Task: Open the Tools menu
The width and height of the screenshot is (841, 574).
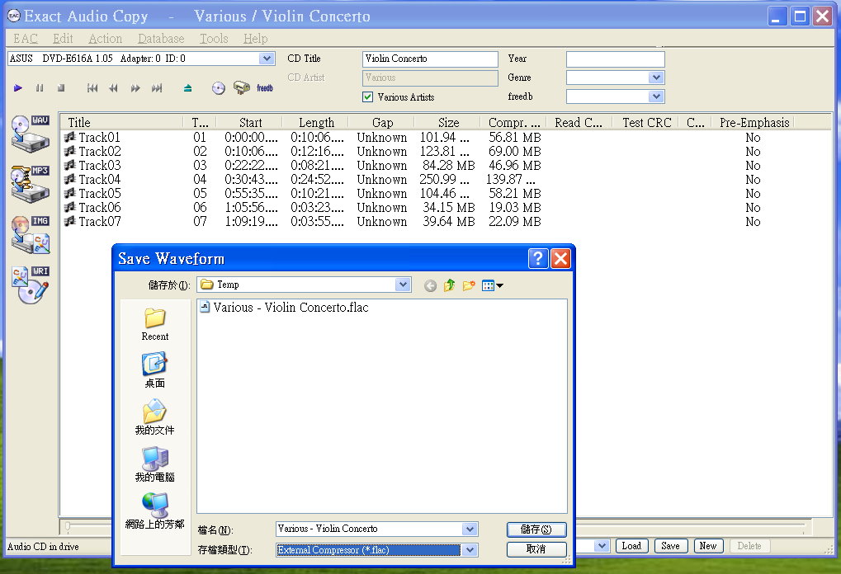Action: tap(214, 39)
